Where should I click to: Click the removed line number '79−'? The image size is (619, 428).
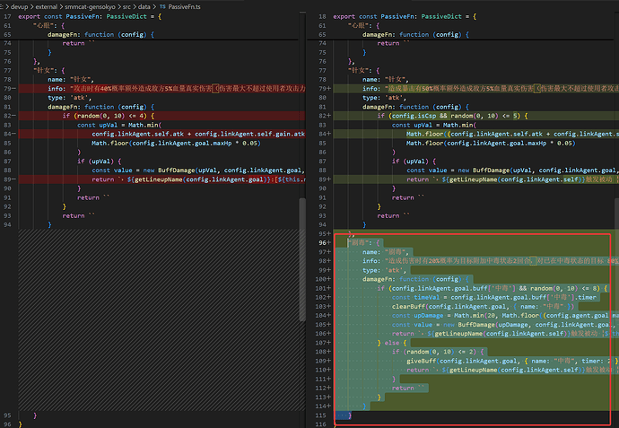click(x=10, y=89)
